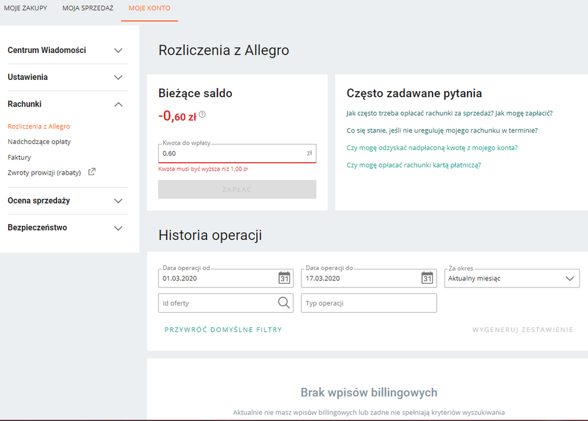Switch to the MOJE ZAKUPY tab
Screen dimensions: 588x421
click(x=25, y=8)
